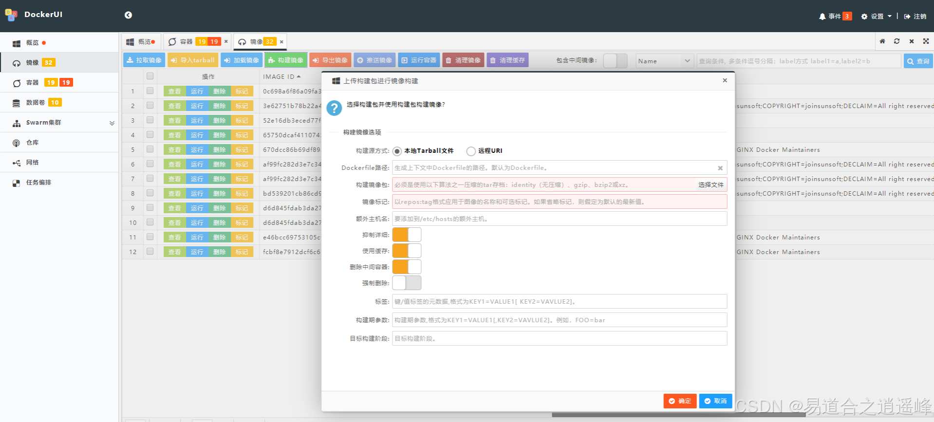Confirm the image build dialog
934x422 pixels.
680,401
